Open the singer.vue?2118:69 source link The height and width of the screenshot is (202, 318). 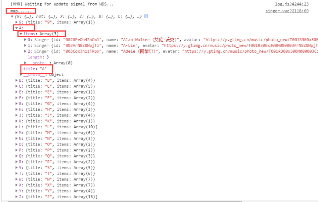click(287, 11)
